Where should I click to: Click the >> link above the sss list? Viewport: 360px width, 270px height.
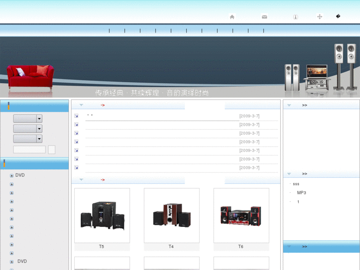point(305,174)
